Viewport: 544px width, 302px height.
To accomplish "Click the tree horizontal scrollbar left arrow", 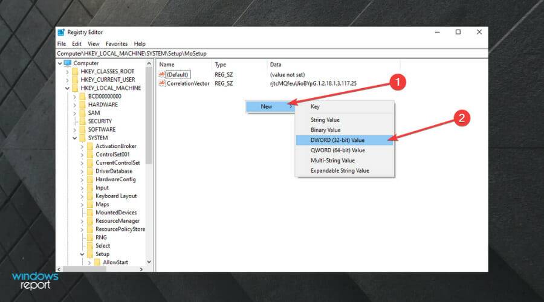I will pyautogui.click(x=59, y=269).
